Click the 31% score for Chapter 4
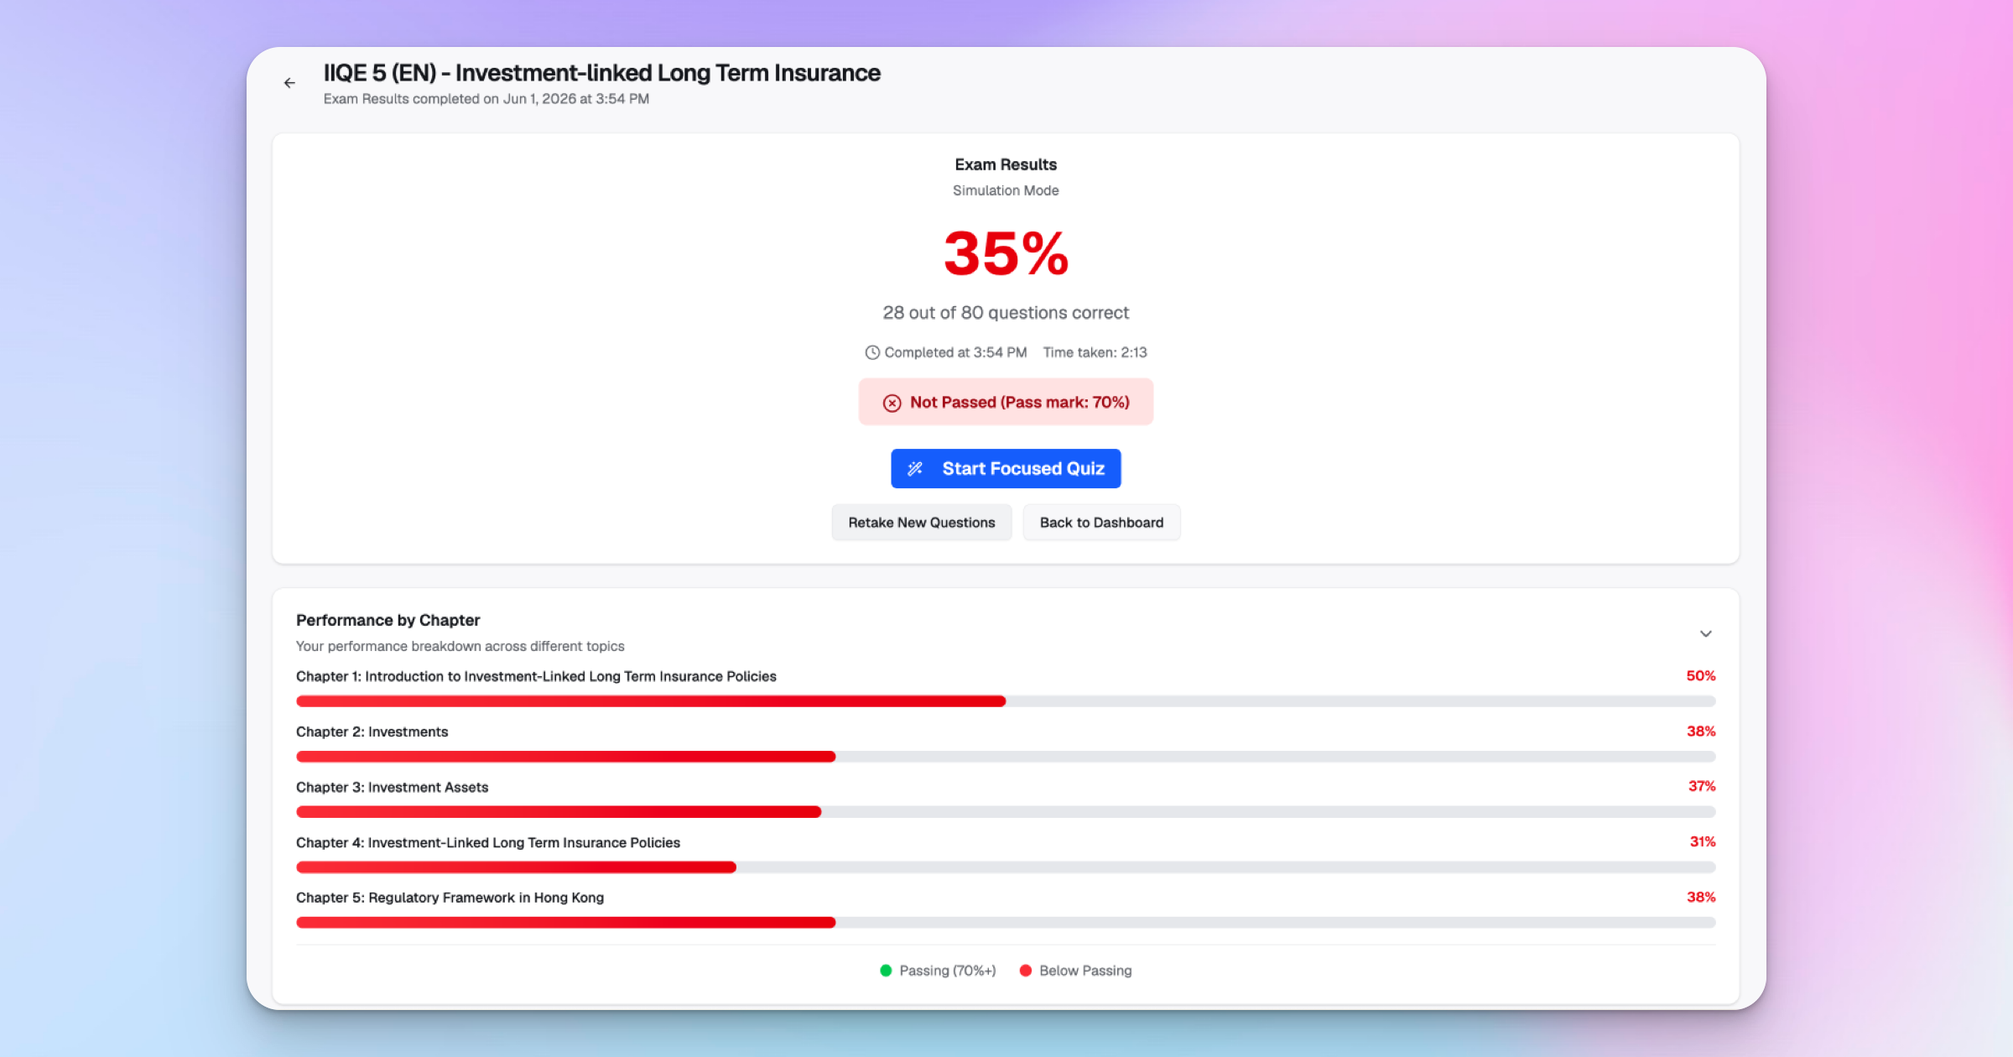Screen dimensions: 2013x1057 coord(1703,841)
